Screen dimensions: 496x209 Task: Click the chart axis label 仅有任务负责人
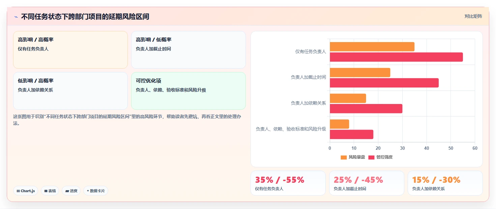(x=311, y=51)
